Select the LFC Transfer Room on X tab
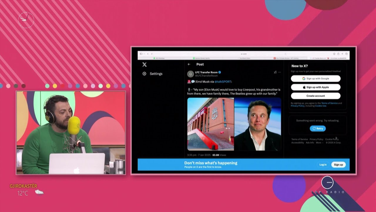 (328, 58)
